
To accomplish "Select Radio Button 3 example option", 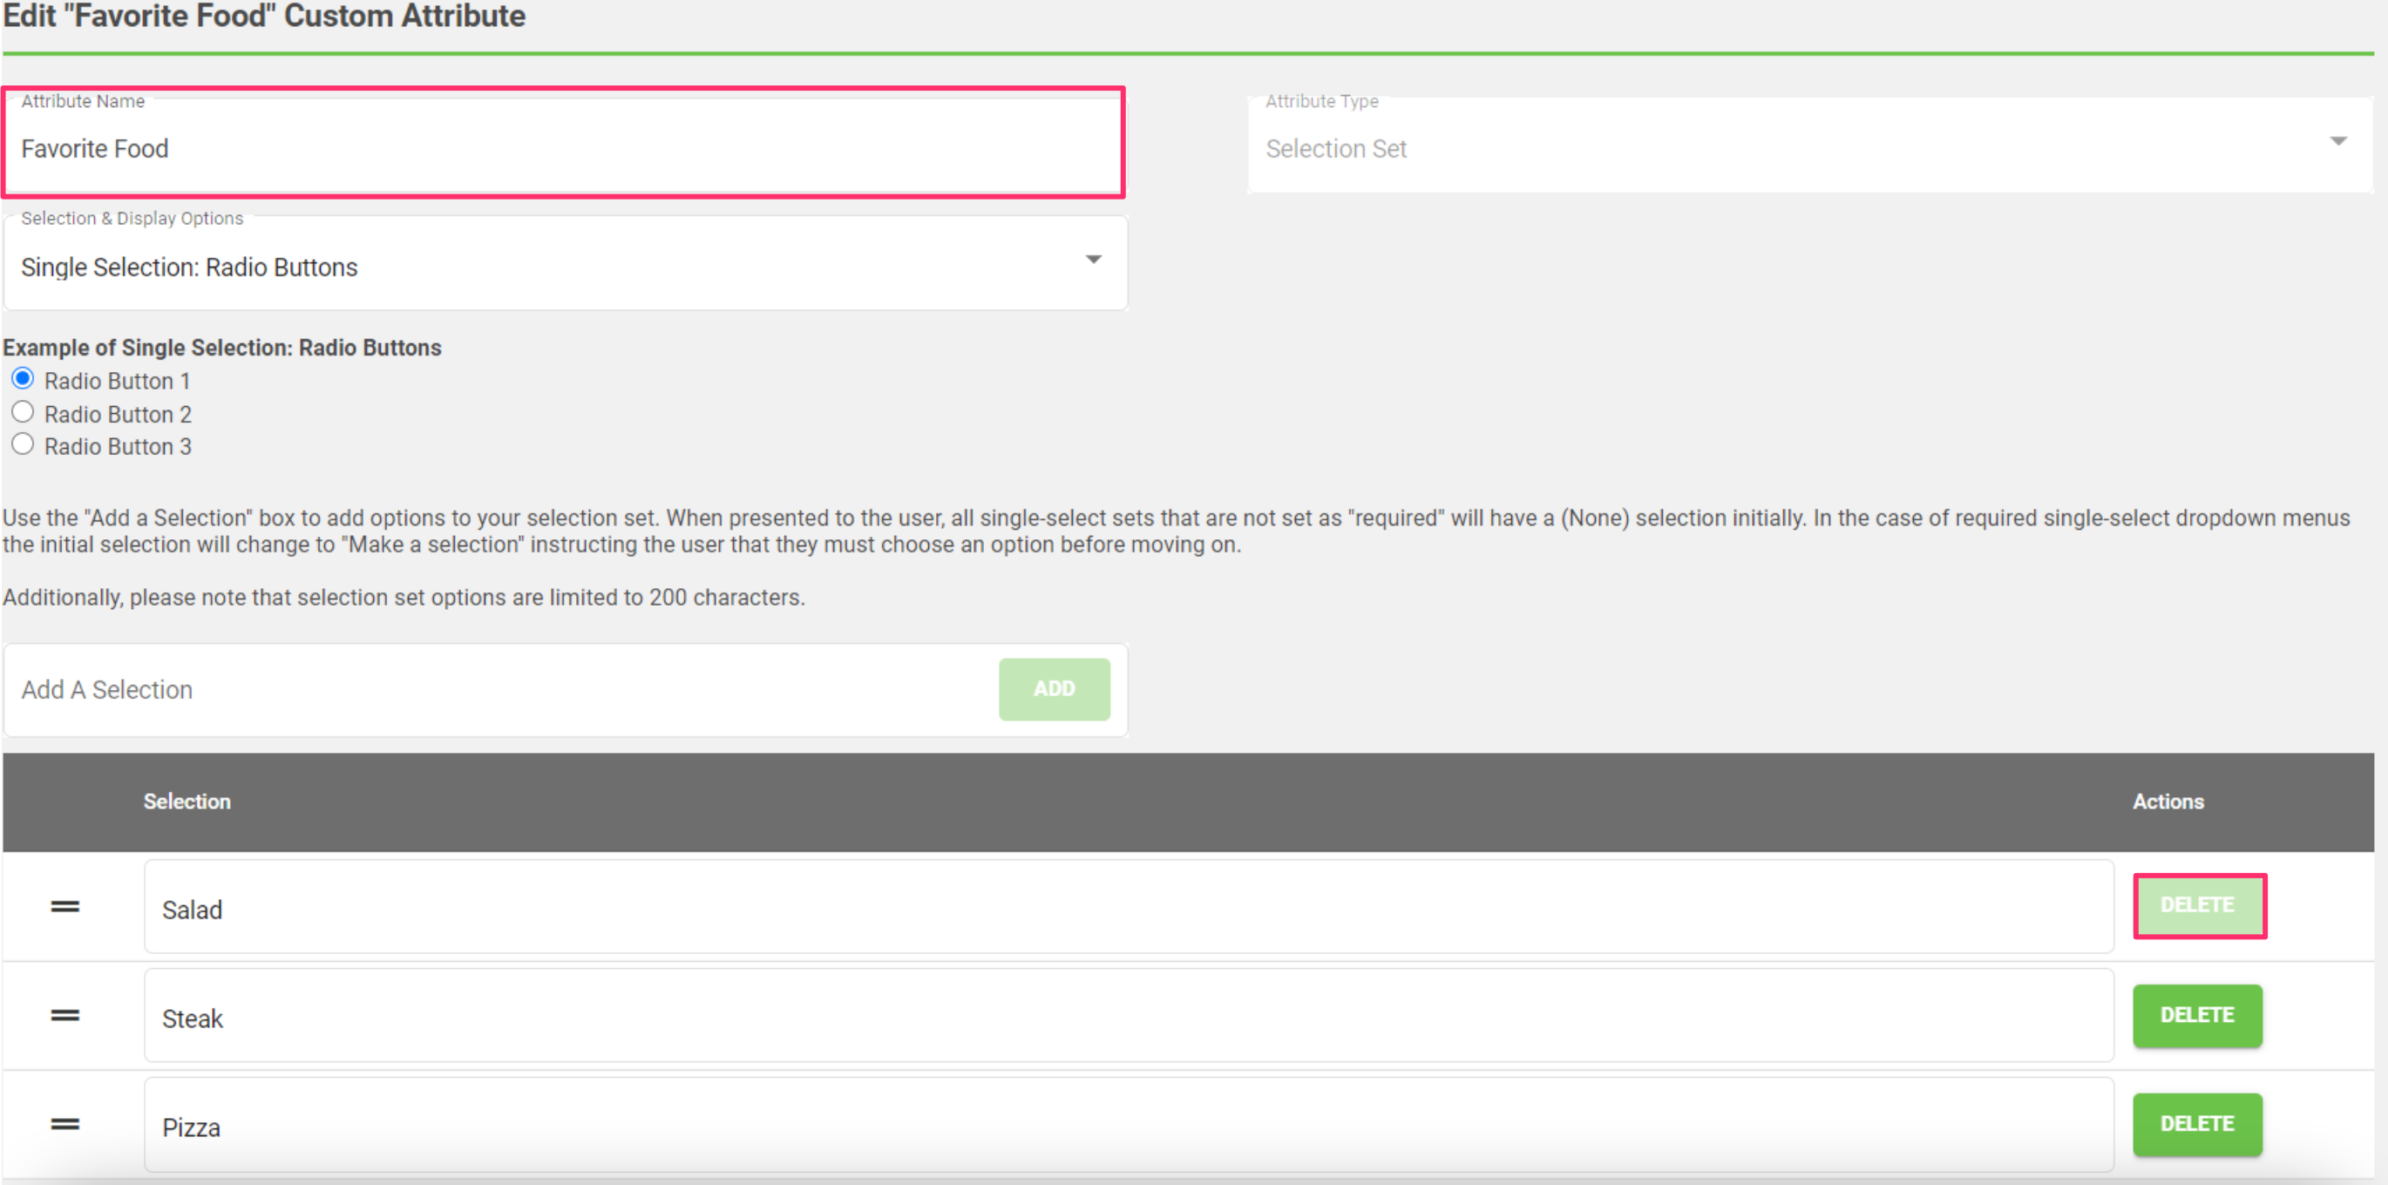I will pyautogui.click(x=24, y=444).
